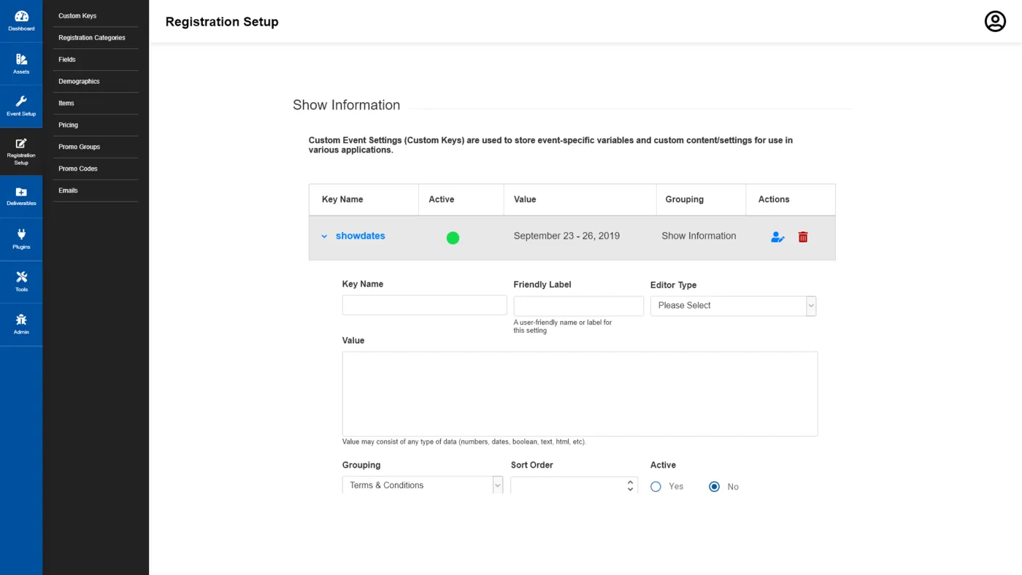The height and width of the screenshot is (575, 1022).
Task: Open Event Setup wrench icon
Action: coord(21,101)
